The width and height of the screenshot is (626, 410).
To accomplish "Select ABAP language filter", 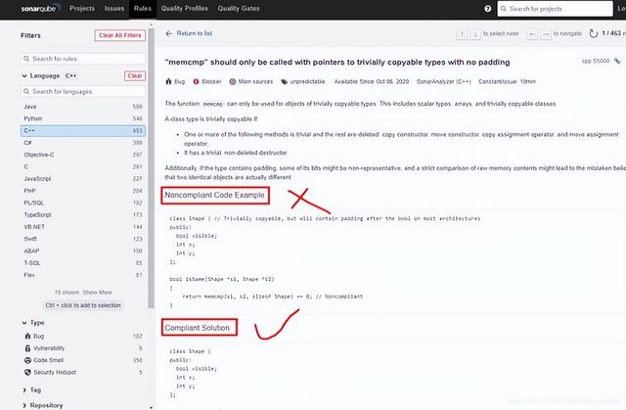I will (x=83, y=251).
